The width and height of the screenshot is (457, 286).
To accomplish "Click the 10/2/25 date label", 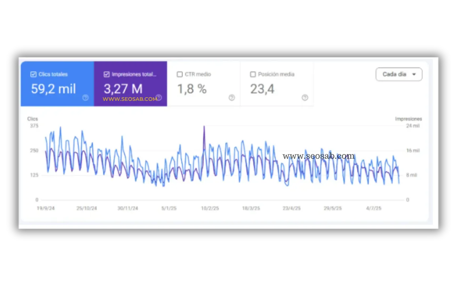I will point(210,208).
